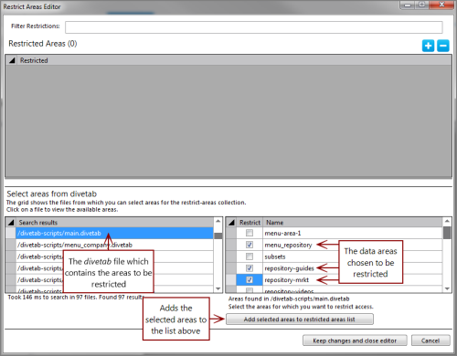Click the Search results scrollbar thumb
Image resolution: width=457 pixels, height=356 pixels.
tap(218, 236)
